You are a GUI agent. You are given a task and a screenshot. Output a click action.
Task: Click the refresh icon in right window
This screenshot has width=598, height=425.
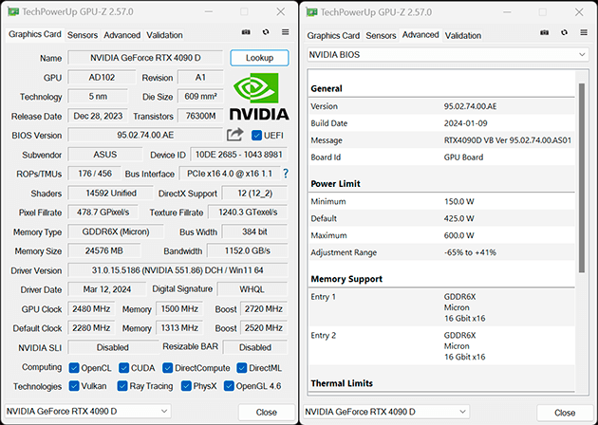pos(565,33)
